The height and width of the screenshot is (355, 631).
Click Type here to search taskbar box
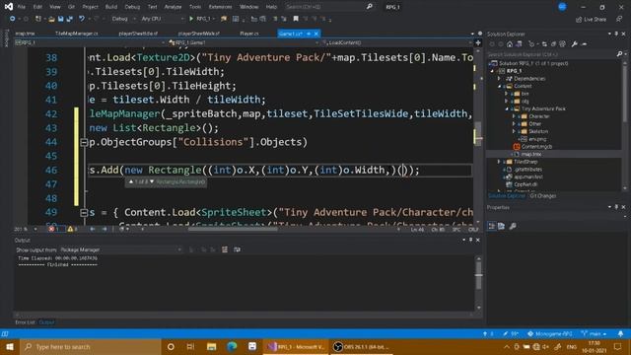pyautogui.click(x=90, y=346)
